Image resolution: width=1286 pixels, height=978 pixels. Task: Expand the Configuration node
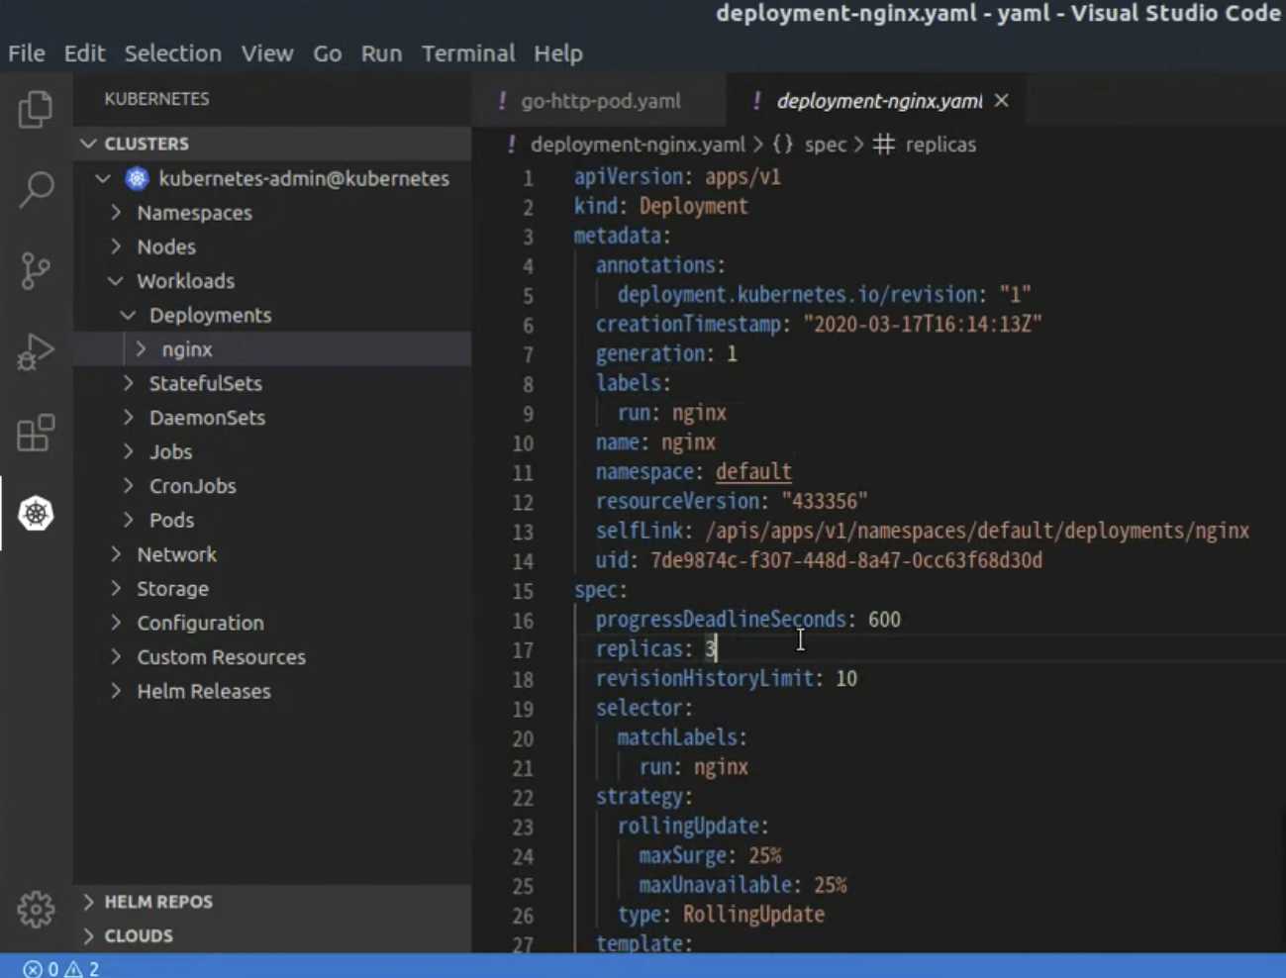click(x=116, y=623)
